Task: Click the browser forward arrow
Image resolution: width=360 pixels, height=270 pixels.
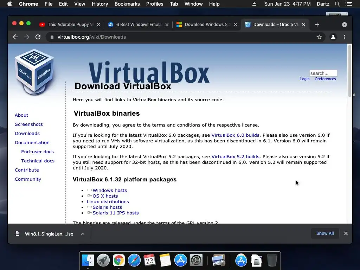Action: pos(27,37)
